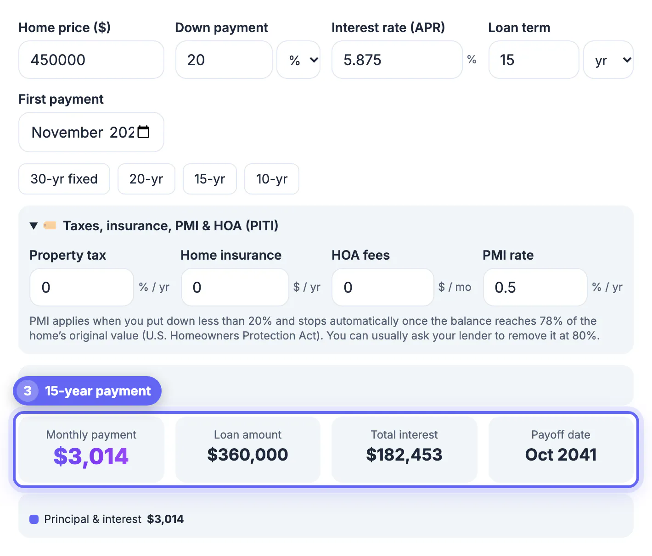Click the Payoff date Oct 2041 card
Viewport: 652px width, 556px height.
(561, 449)
